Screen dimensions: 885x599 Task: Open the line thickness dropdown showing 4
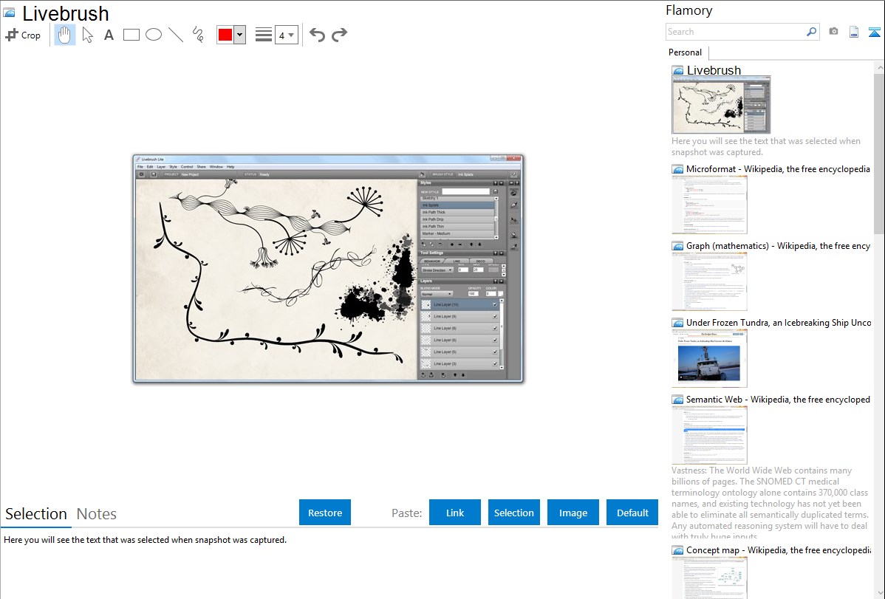(286, 35)
